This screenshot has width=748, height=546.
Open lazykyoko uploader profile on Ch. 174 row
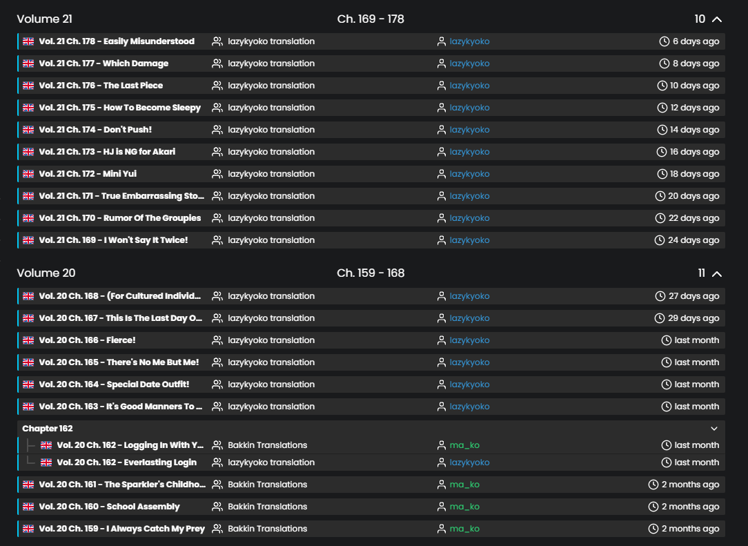click(469, 130)
